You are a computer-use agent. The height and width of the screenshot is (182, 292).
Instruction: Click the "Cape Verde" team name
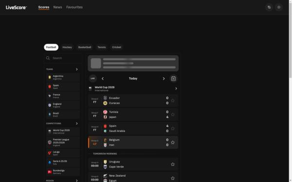(x=116, y=167)
